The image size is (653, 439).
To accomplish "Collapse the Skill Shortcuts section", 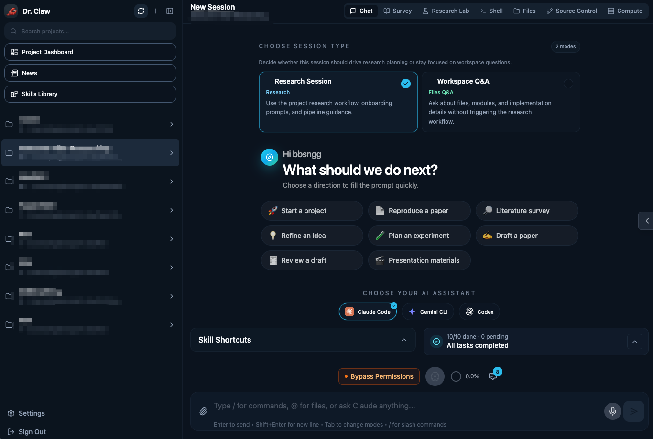I will click(x=404, y=340).
